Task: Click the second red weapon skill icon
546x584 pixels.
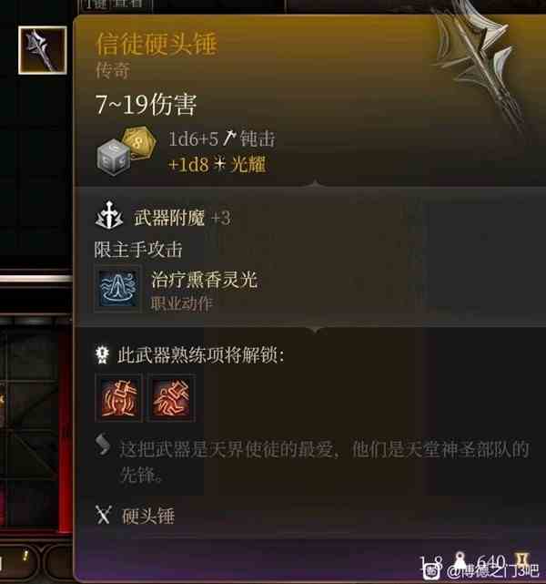Action: pyautogui.click(x=171, y=398)
